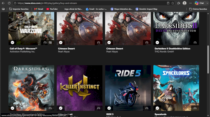Click the scrollbar down arrow

point(208,115)
